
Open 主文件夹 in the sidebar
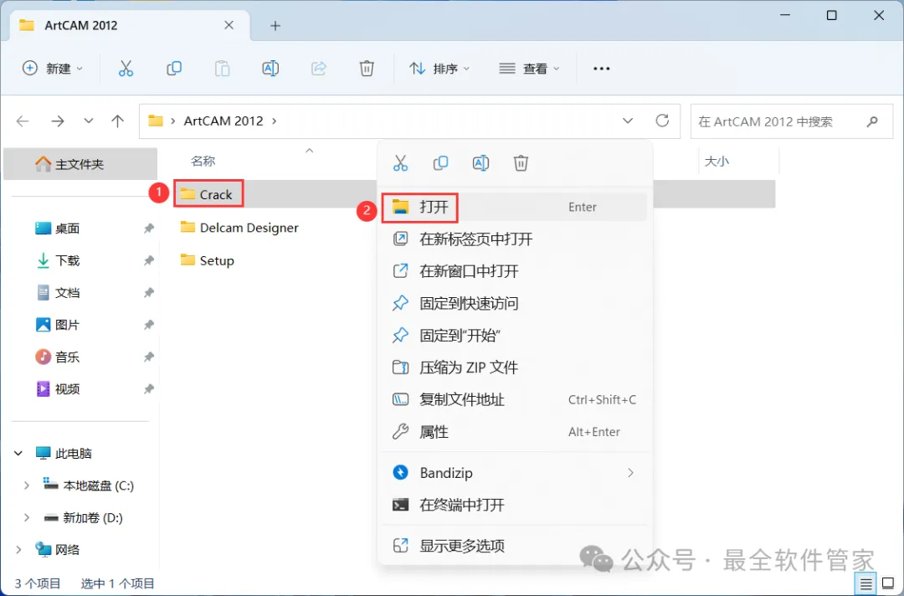tap(80, 164)
